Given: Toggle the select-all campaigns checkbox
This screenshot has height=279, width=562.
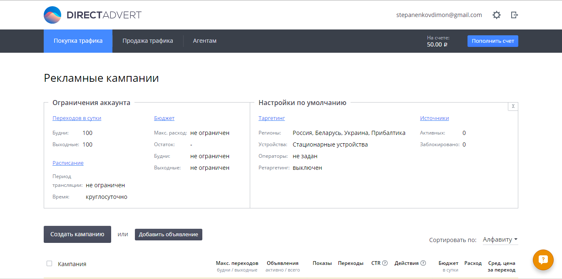Looking at the screenshot, I should point(50,263).
